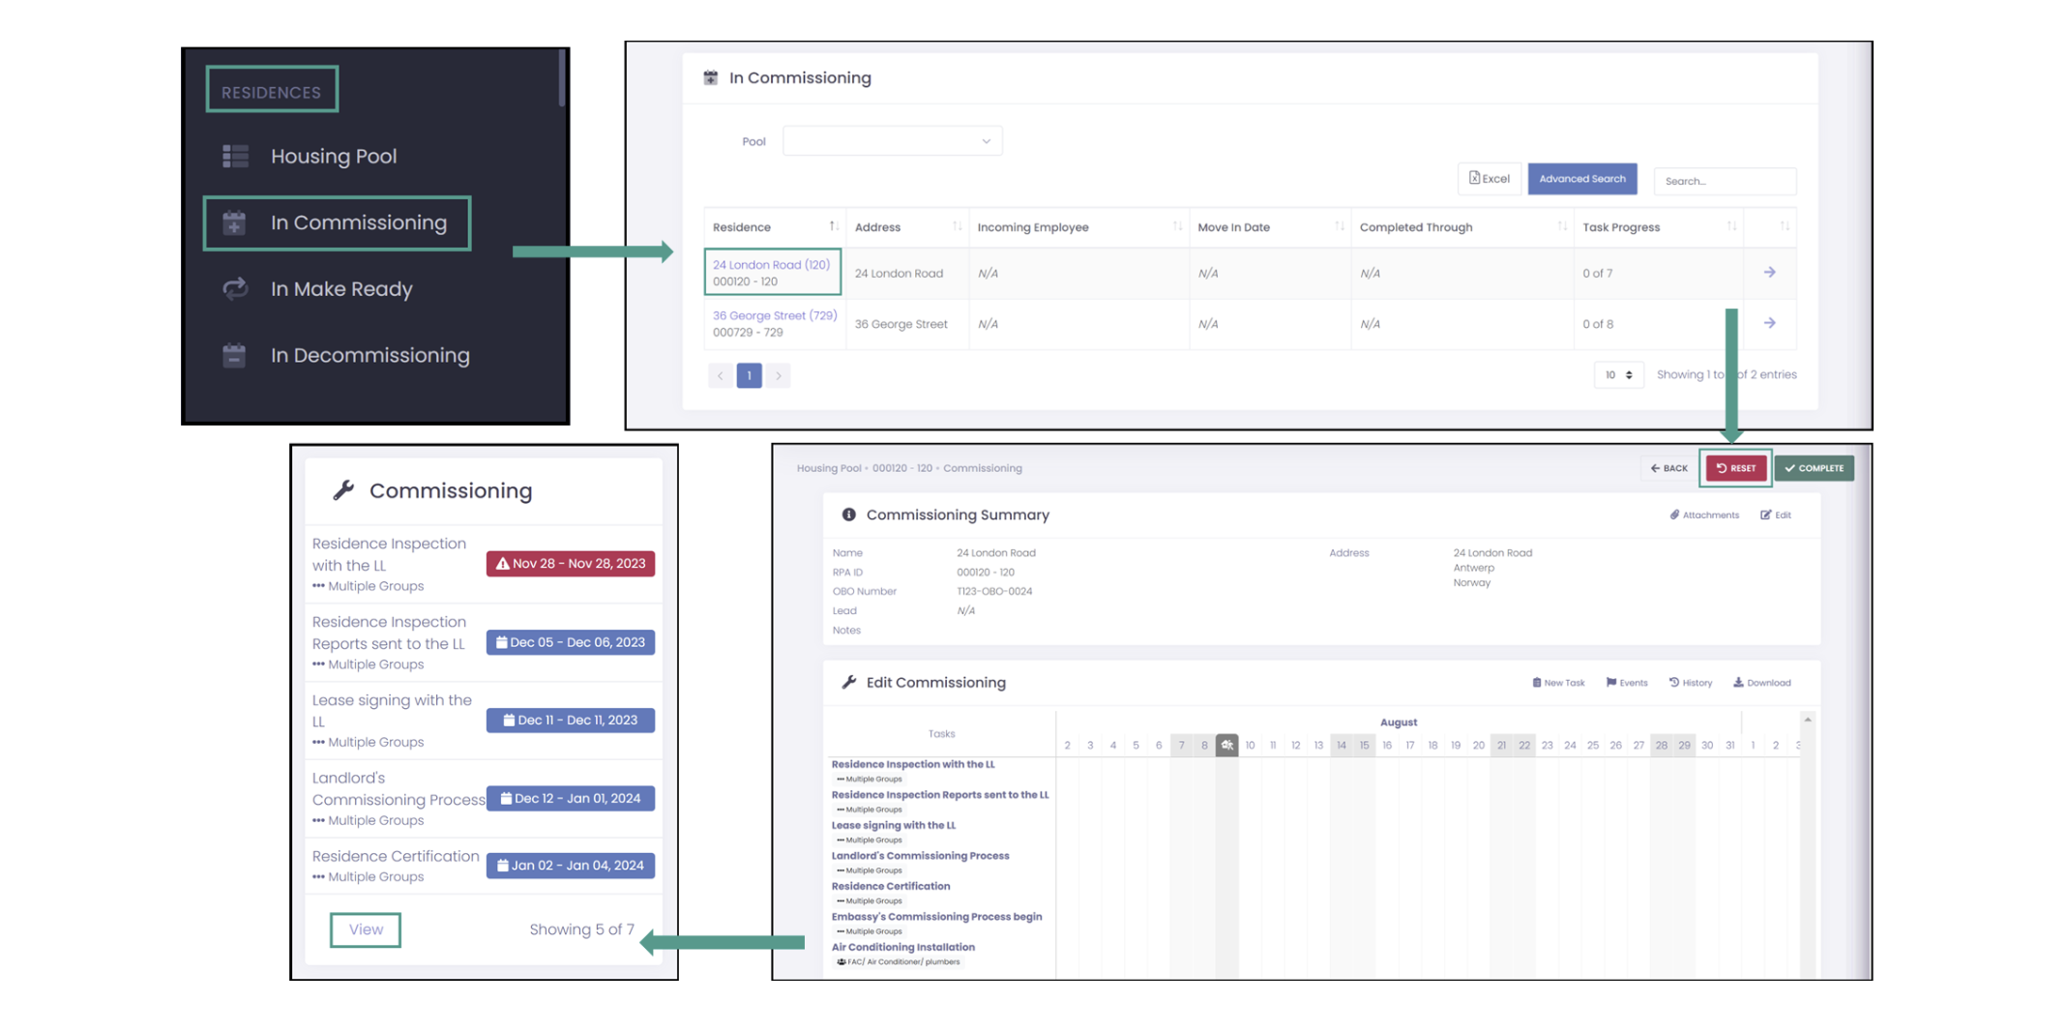Click the overdue Nov 28 - Nov 28, 2023 badge
The image size is (2067, 1032).
pos(570,564)
